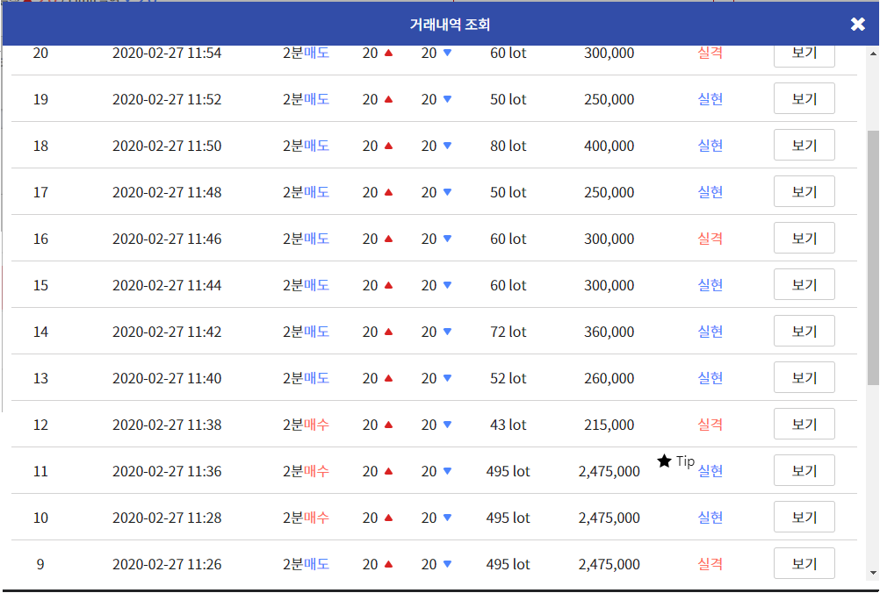Click the 360,000 amount
The height and width of the screenshot is (593, 880).
point(609,332)
